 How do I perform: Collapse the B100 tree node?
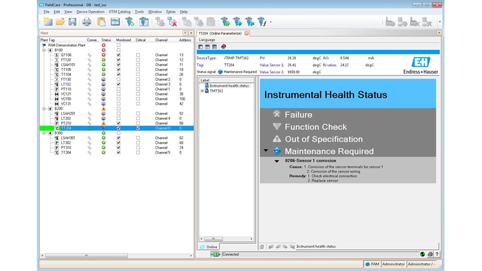(x=44, y=50)
